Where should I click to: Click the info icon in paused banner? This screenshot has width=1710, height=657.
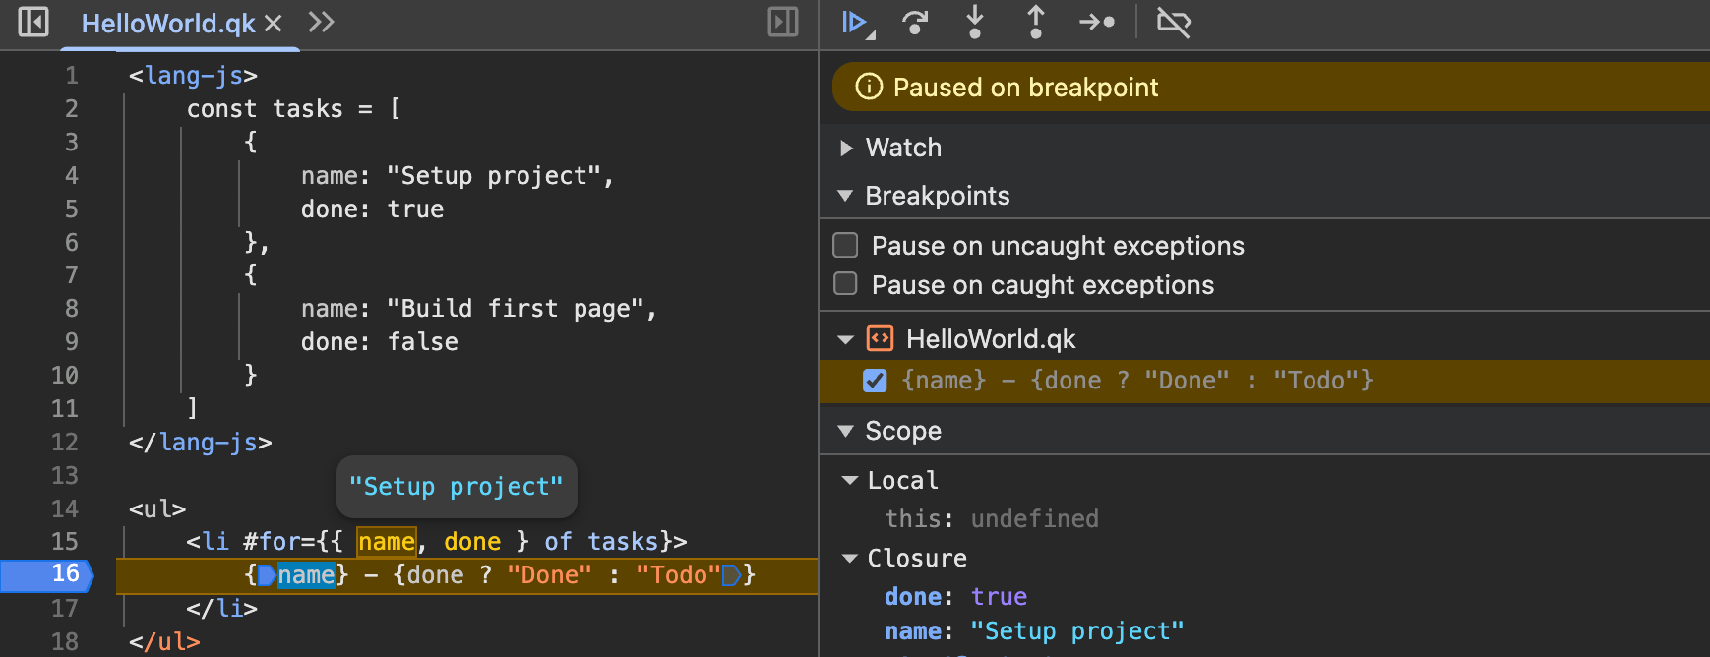pos(869,87)
